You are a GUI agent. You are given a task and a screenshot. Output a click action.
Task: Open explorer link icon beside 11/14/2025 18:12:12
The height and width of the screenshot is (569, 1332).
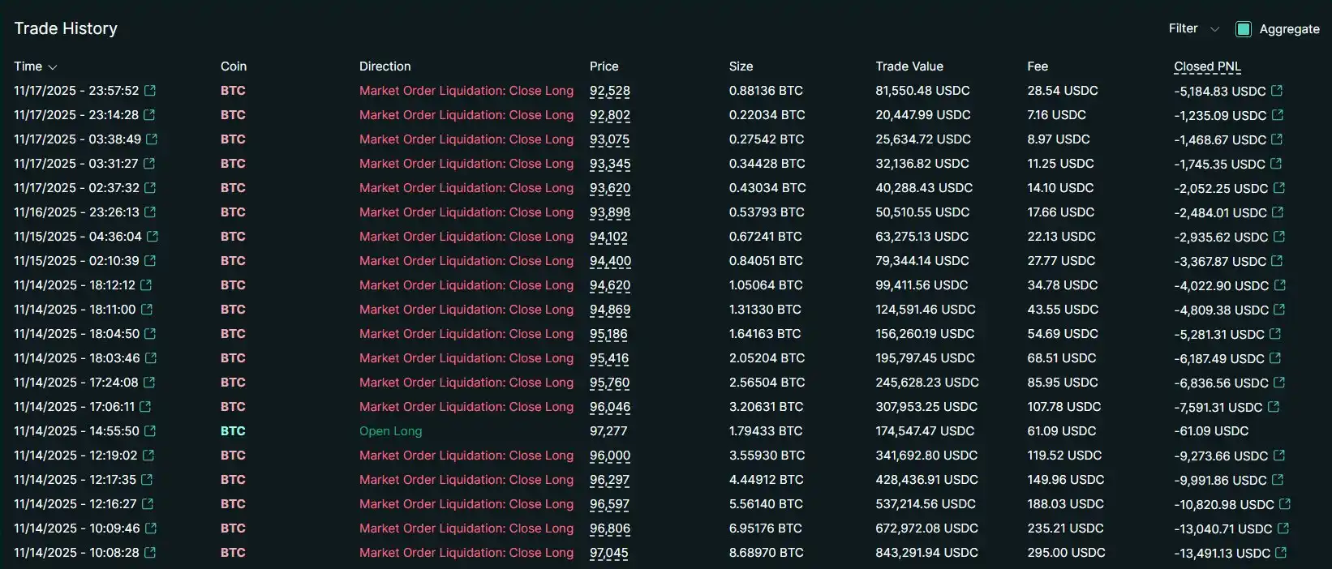click(x=146, y=285)
